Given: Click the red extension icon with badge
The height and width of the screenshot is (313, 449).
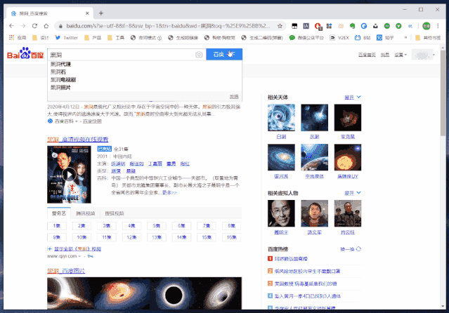Looking at the screenshot, I should pos(318,27).
